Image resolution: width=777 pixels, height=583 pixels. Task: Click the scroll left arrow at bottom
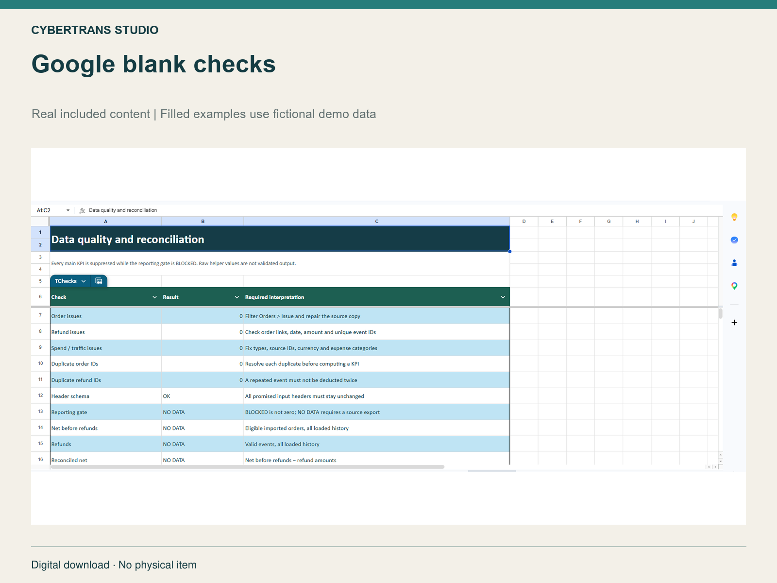tap(709, 467)
